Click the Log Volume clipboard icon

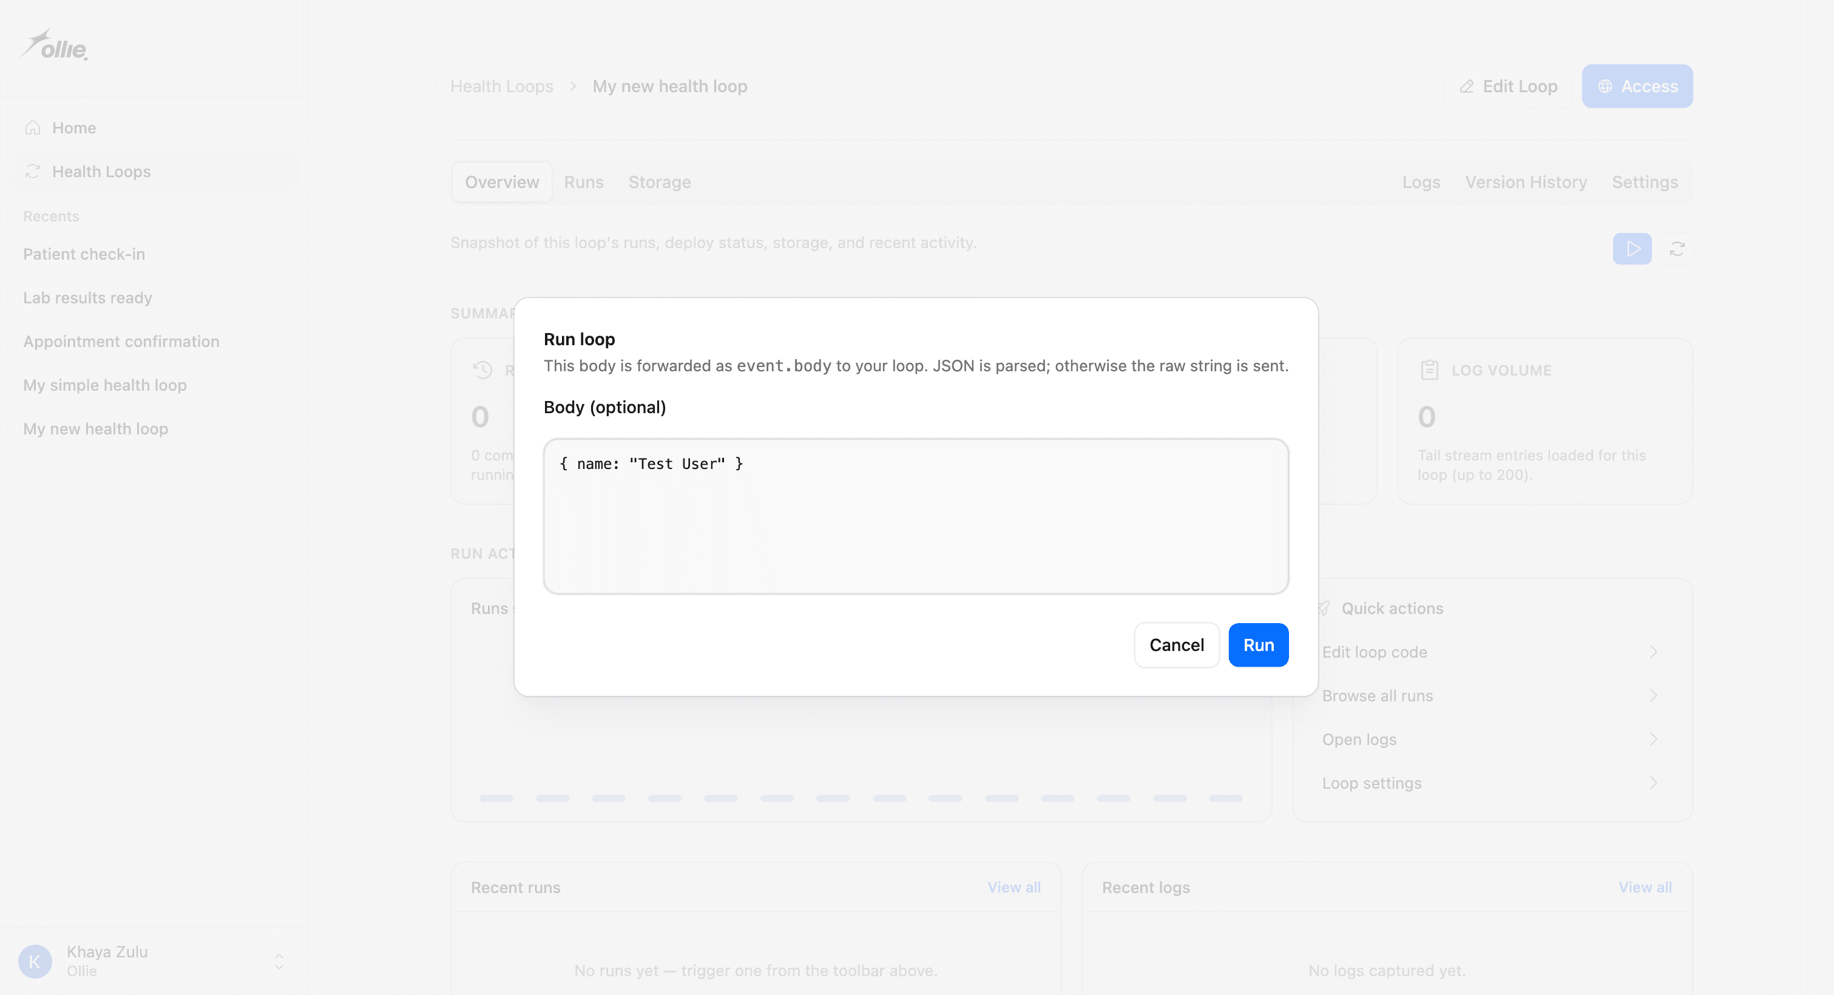[x=1429, y=370]
